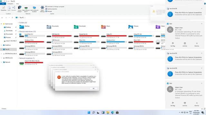Open the Explorer Help question icon

pyautogui.click(x=205, y=4)
